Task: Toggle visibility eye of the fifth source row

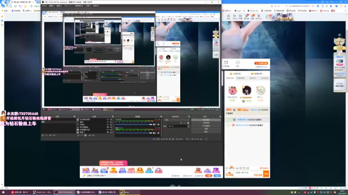Action: pos(108,130)
